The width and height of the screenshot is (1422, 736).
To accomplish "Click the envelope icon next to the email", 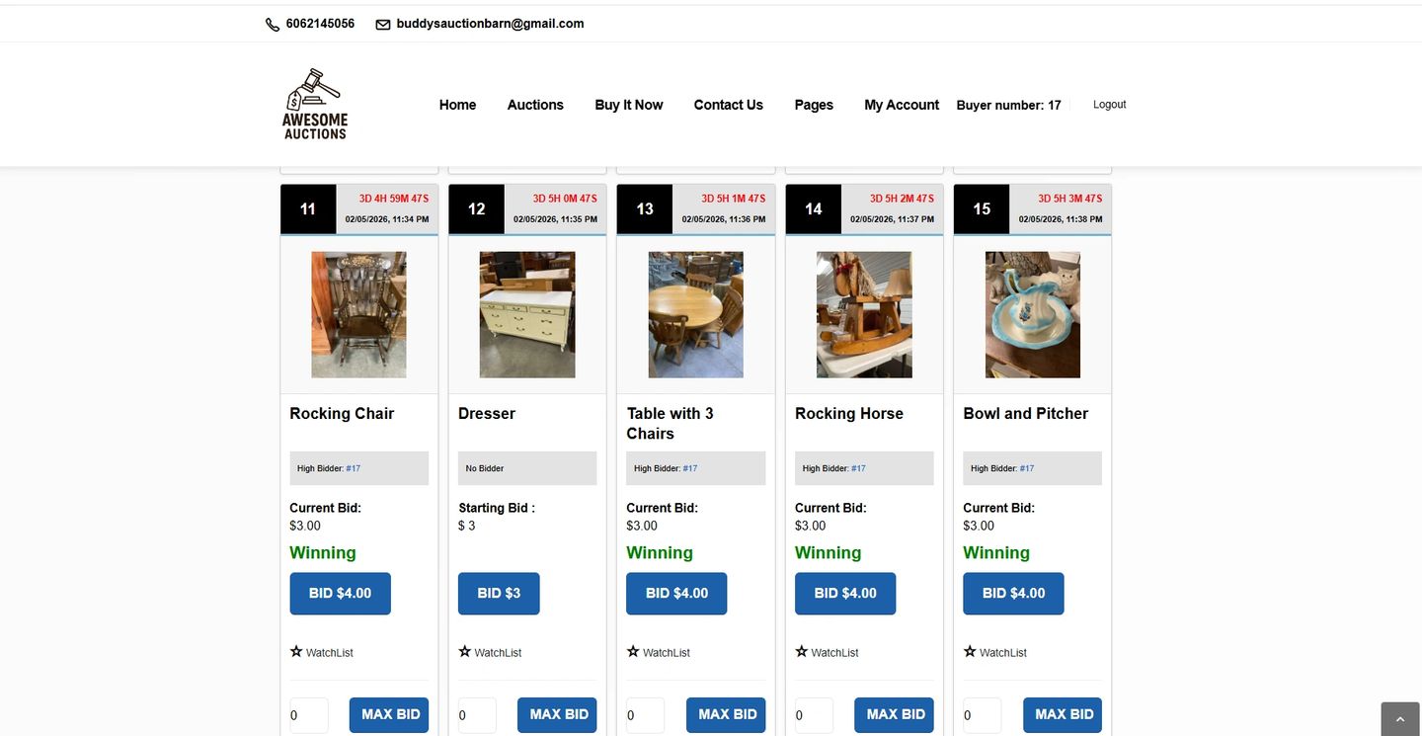I will click(x=382, y=23).
